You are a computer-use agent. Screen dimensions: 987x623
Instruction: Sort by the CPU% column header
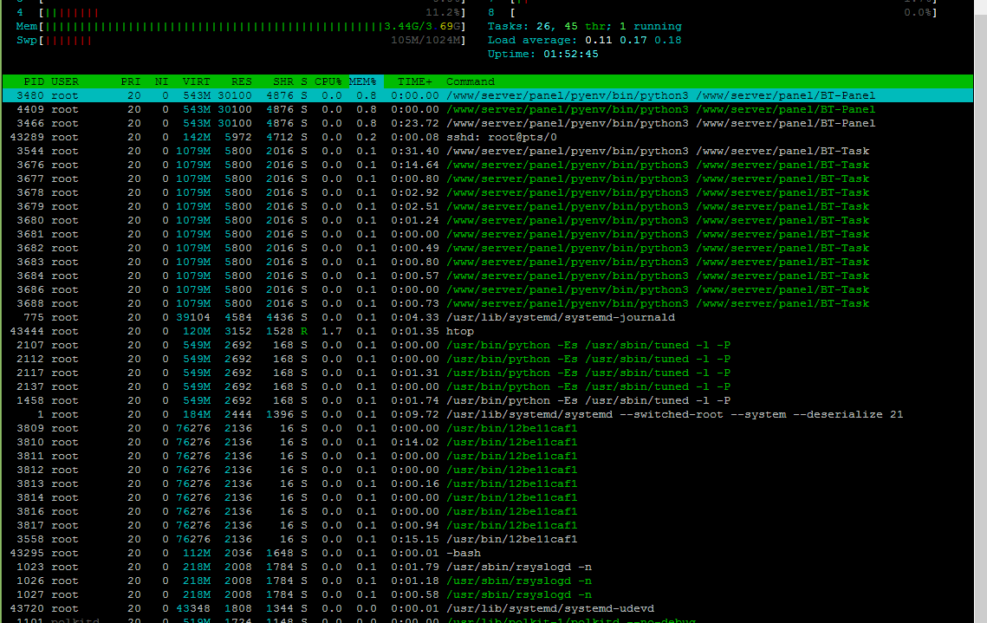point(328,81)
